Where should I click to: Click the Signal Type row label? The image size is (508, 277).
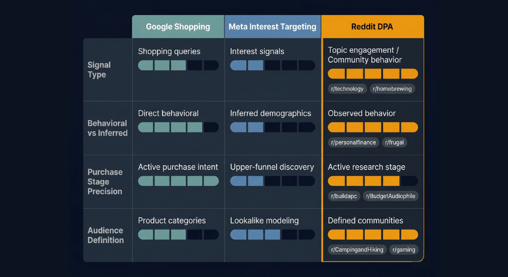(99, 70)
